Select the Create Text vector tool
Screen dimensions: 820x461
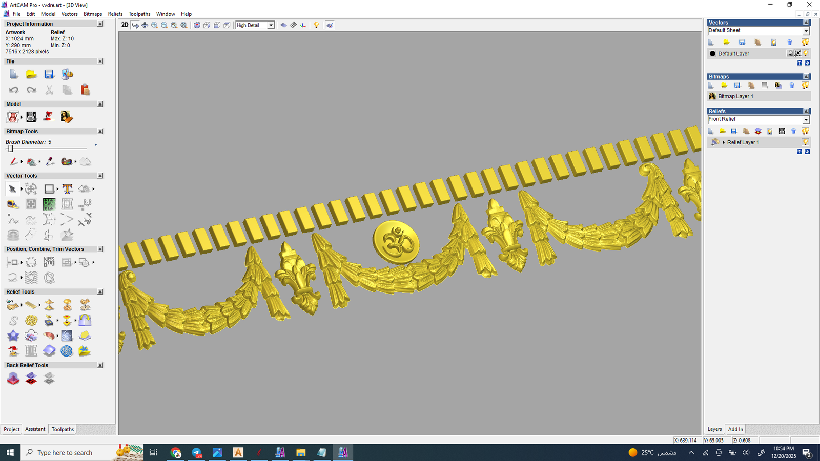67,189
